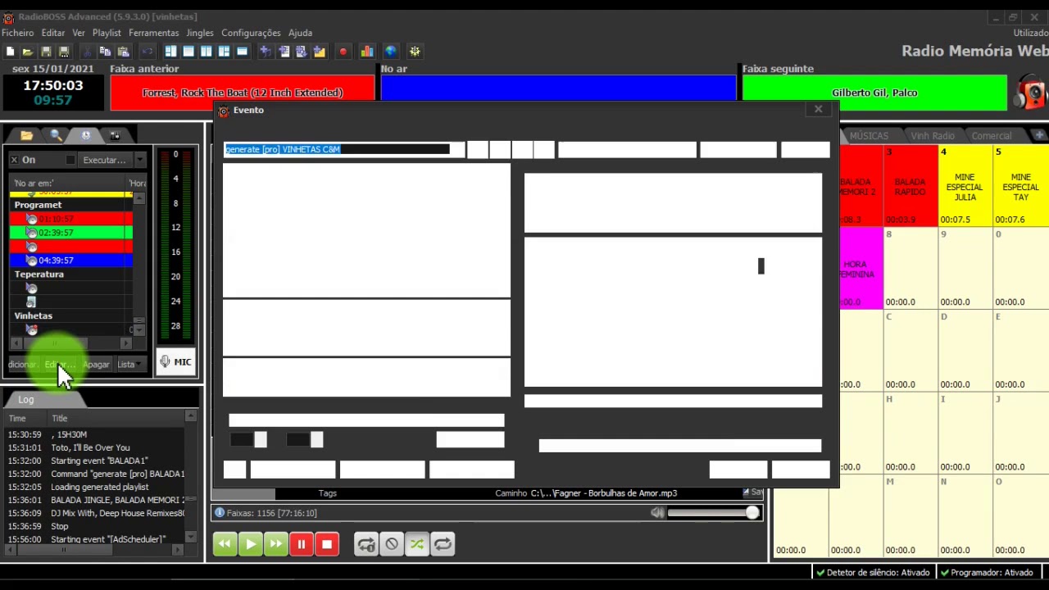Select the Teperatura group header
Viewport: 1049px width, 590px height.
click(39, 275)
